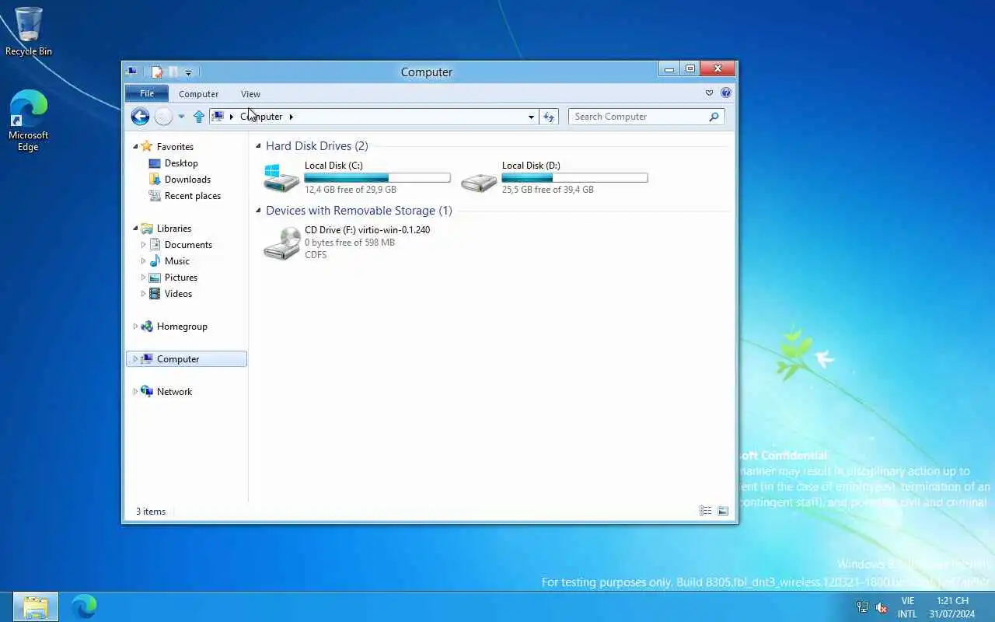Select the Local Disk (D:) drive icon
The image size is (995, 622).
click(x=478, y=182)
